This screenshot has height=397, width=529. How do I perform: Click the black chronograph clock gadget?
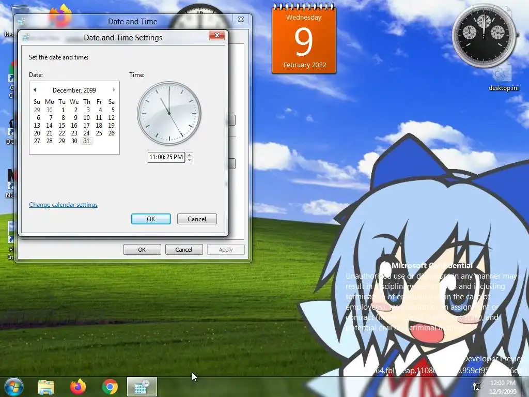(x=484, y=36)
